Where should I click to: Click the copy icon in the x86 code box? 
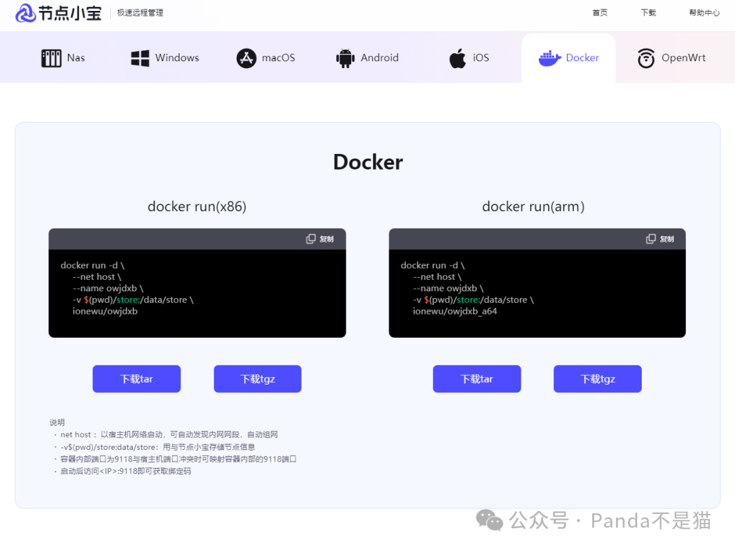click(x=311, y=239)
